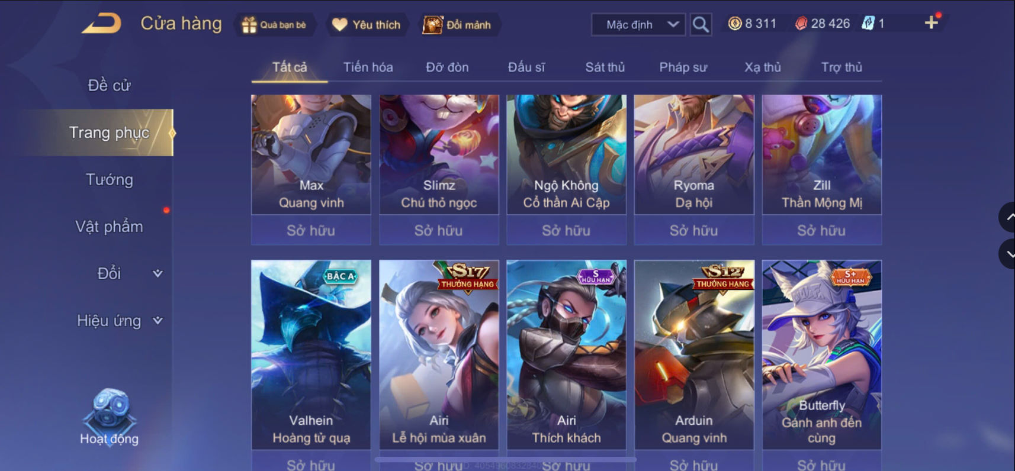Tap the red gem currency icon
This screenshot has width=1015, height=471.
801,24
